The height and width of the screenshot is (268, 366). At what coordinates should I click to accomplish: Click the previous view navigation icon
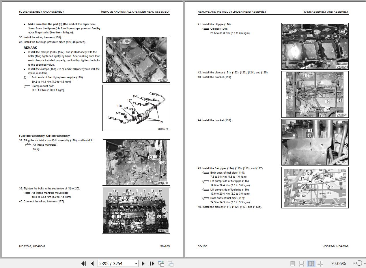coord(161,263)
